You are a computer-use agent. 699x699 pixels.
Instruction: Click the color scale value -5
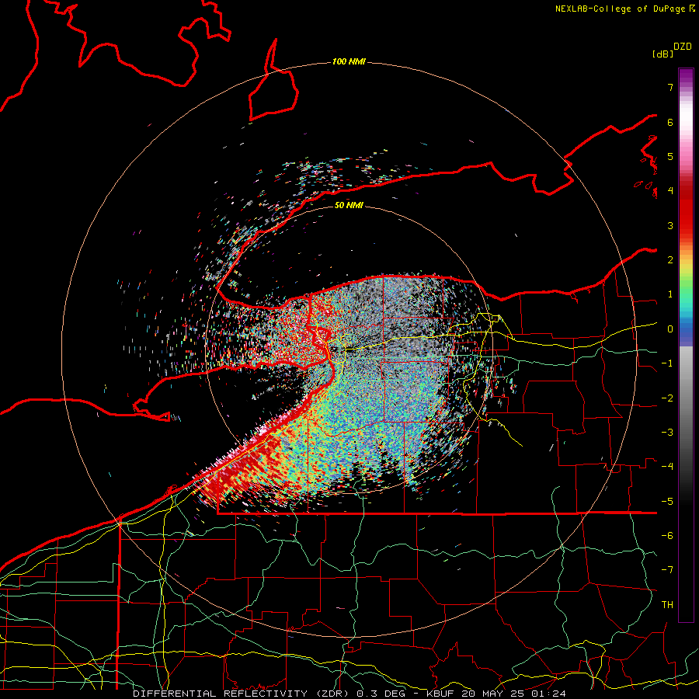667,501
